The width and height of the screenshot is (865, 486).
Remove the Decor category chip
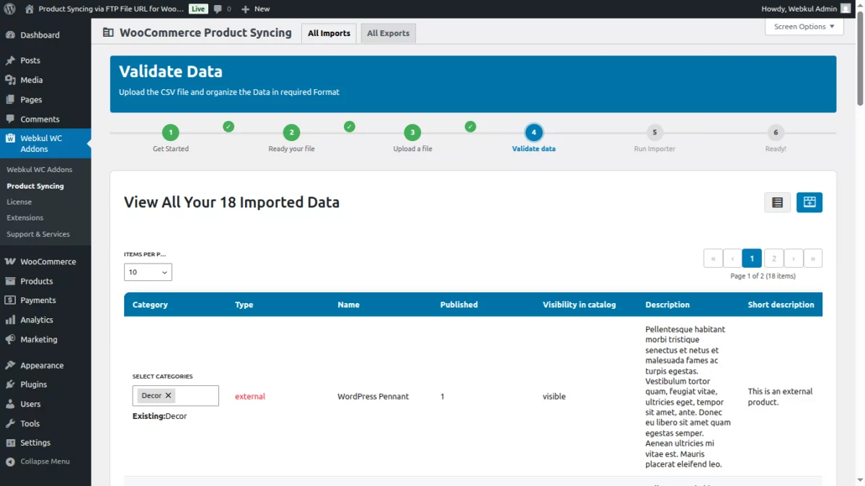pyautogui.click(x=167, y=395)
